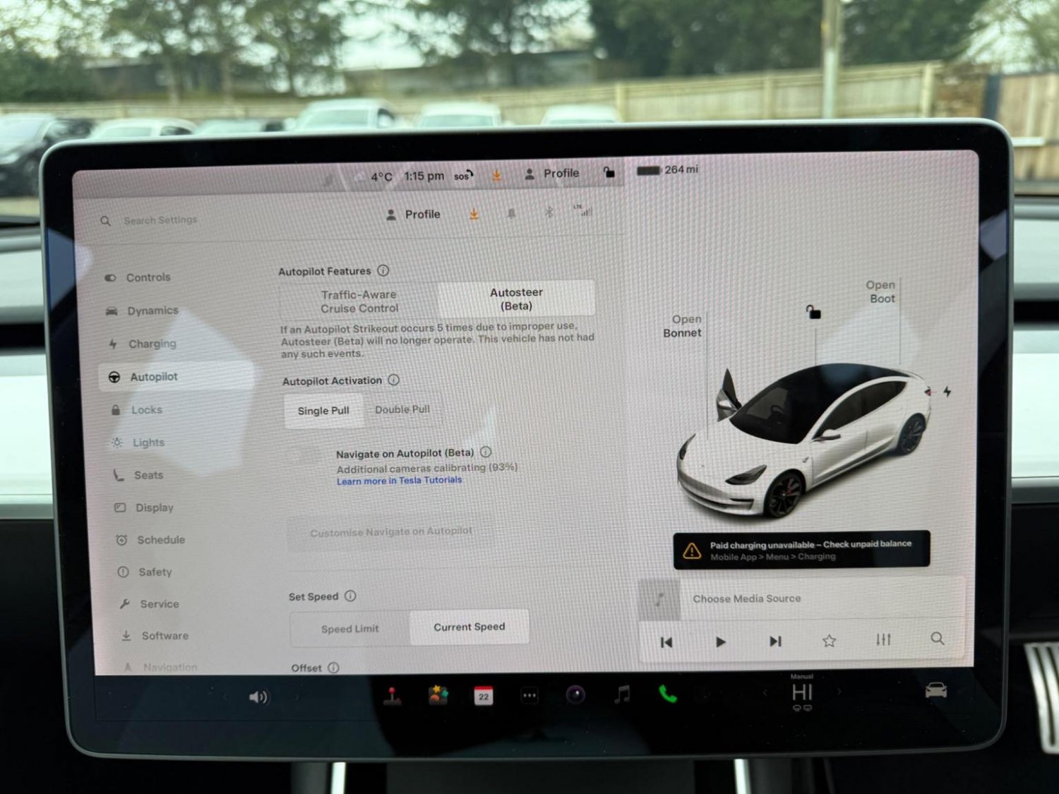This screenshot has height=794, width=1059.
Task: Tap the LTE signal icon
Action: click(583, 210)
